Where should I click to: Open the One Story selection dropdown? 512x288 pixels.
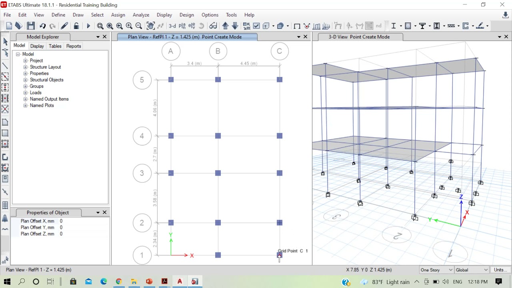click(x=436, y=270)
